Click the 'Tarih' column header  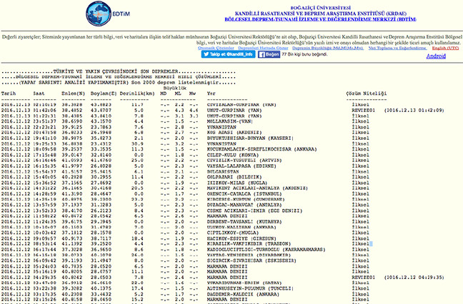(x=9, y=93)
